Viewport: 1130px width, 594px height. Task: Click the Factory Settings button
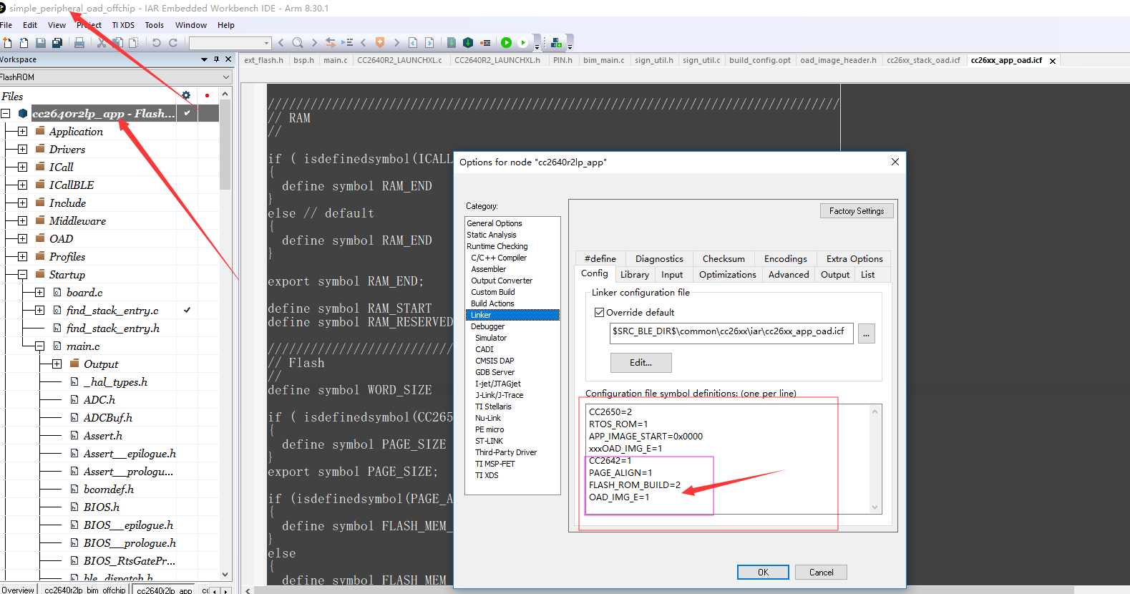click(857, 211)
